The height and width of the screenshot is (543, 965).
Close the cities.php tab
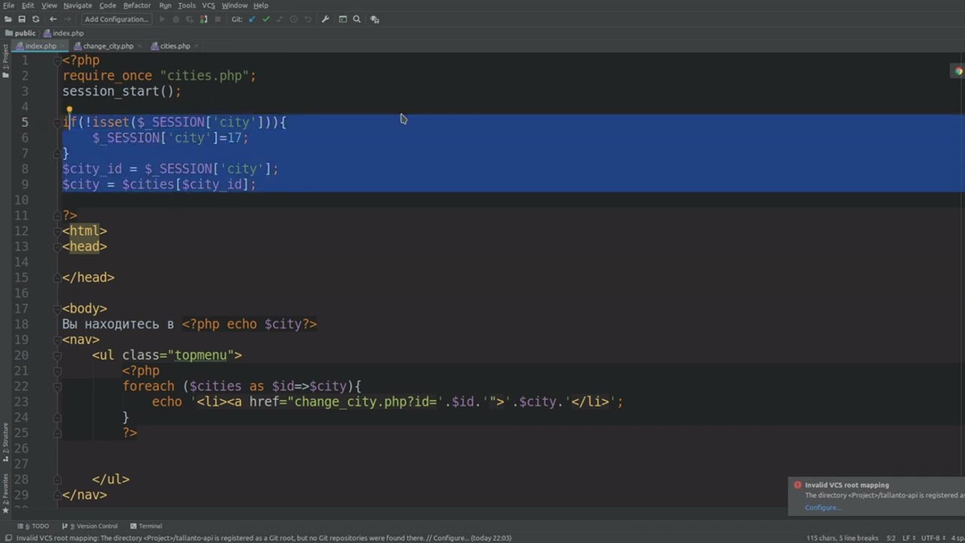pos(197,46)
